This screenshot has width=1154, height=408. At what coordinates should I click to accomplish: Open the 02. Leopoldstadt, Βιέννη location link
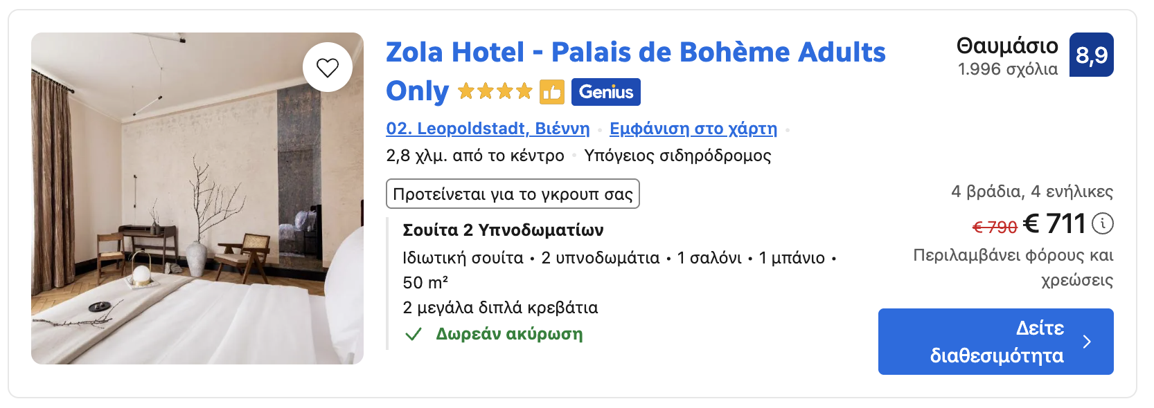pyautogui.click(x=488, y=128)
